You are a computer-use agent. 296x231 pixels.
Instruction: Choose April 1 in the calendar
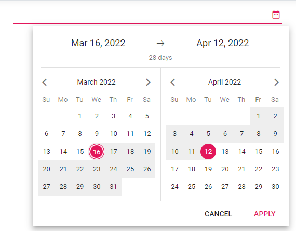(x=259, y=116)
